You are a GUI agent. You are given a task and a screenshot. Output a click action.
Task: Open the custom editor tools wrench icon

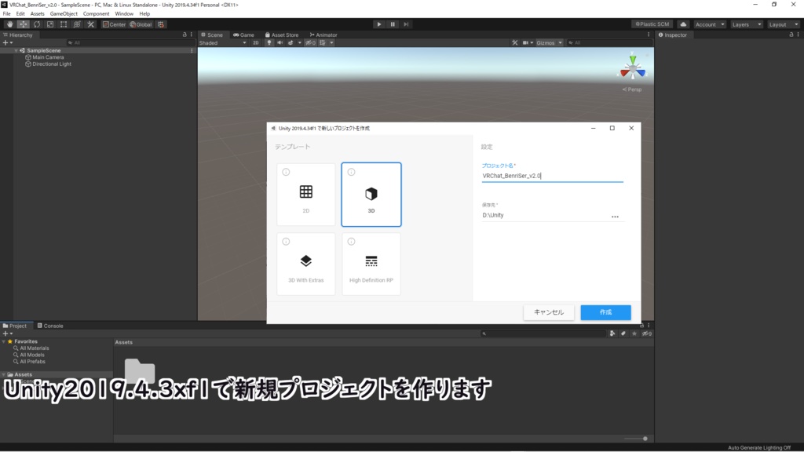[90, 24]
